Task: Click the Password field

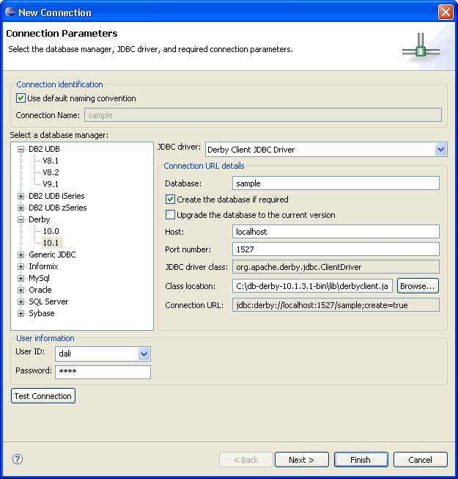Action: tap(103, 372)
